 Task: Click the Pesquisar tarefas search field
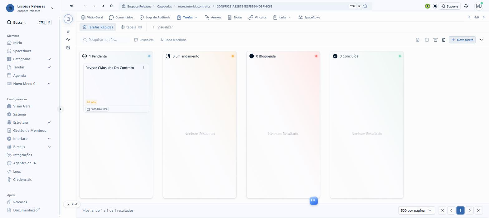[105, 40]
